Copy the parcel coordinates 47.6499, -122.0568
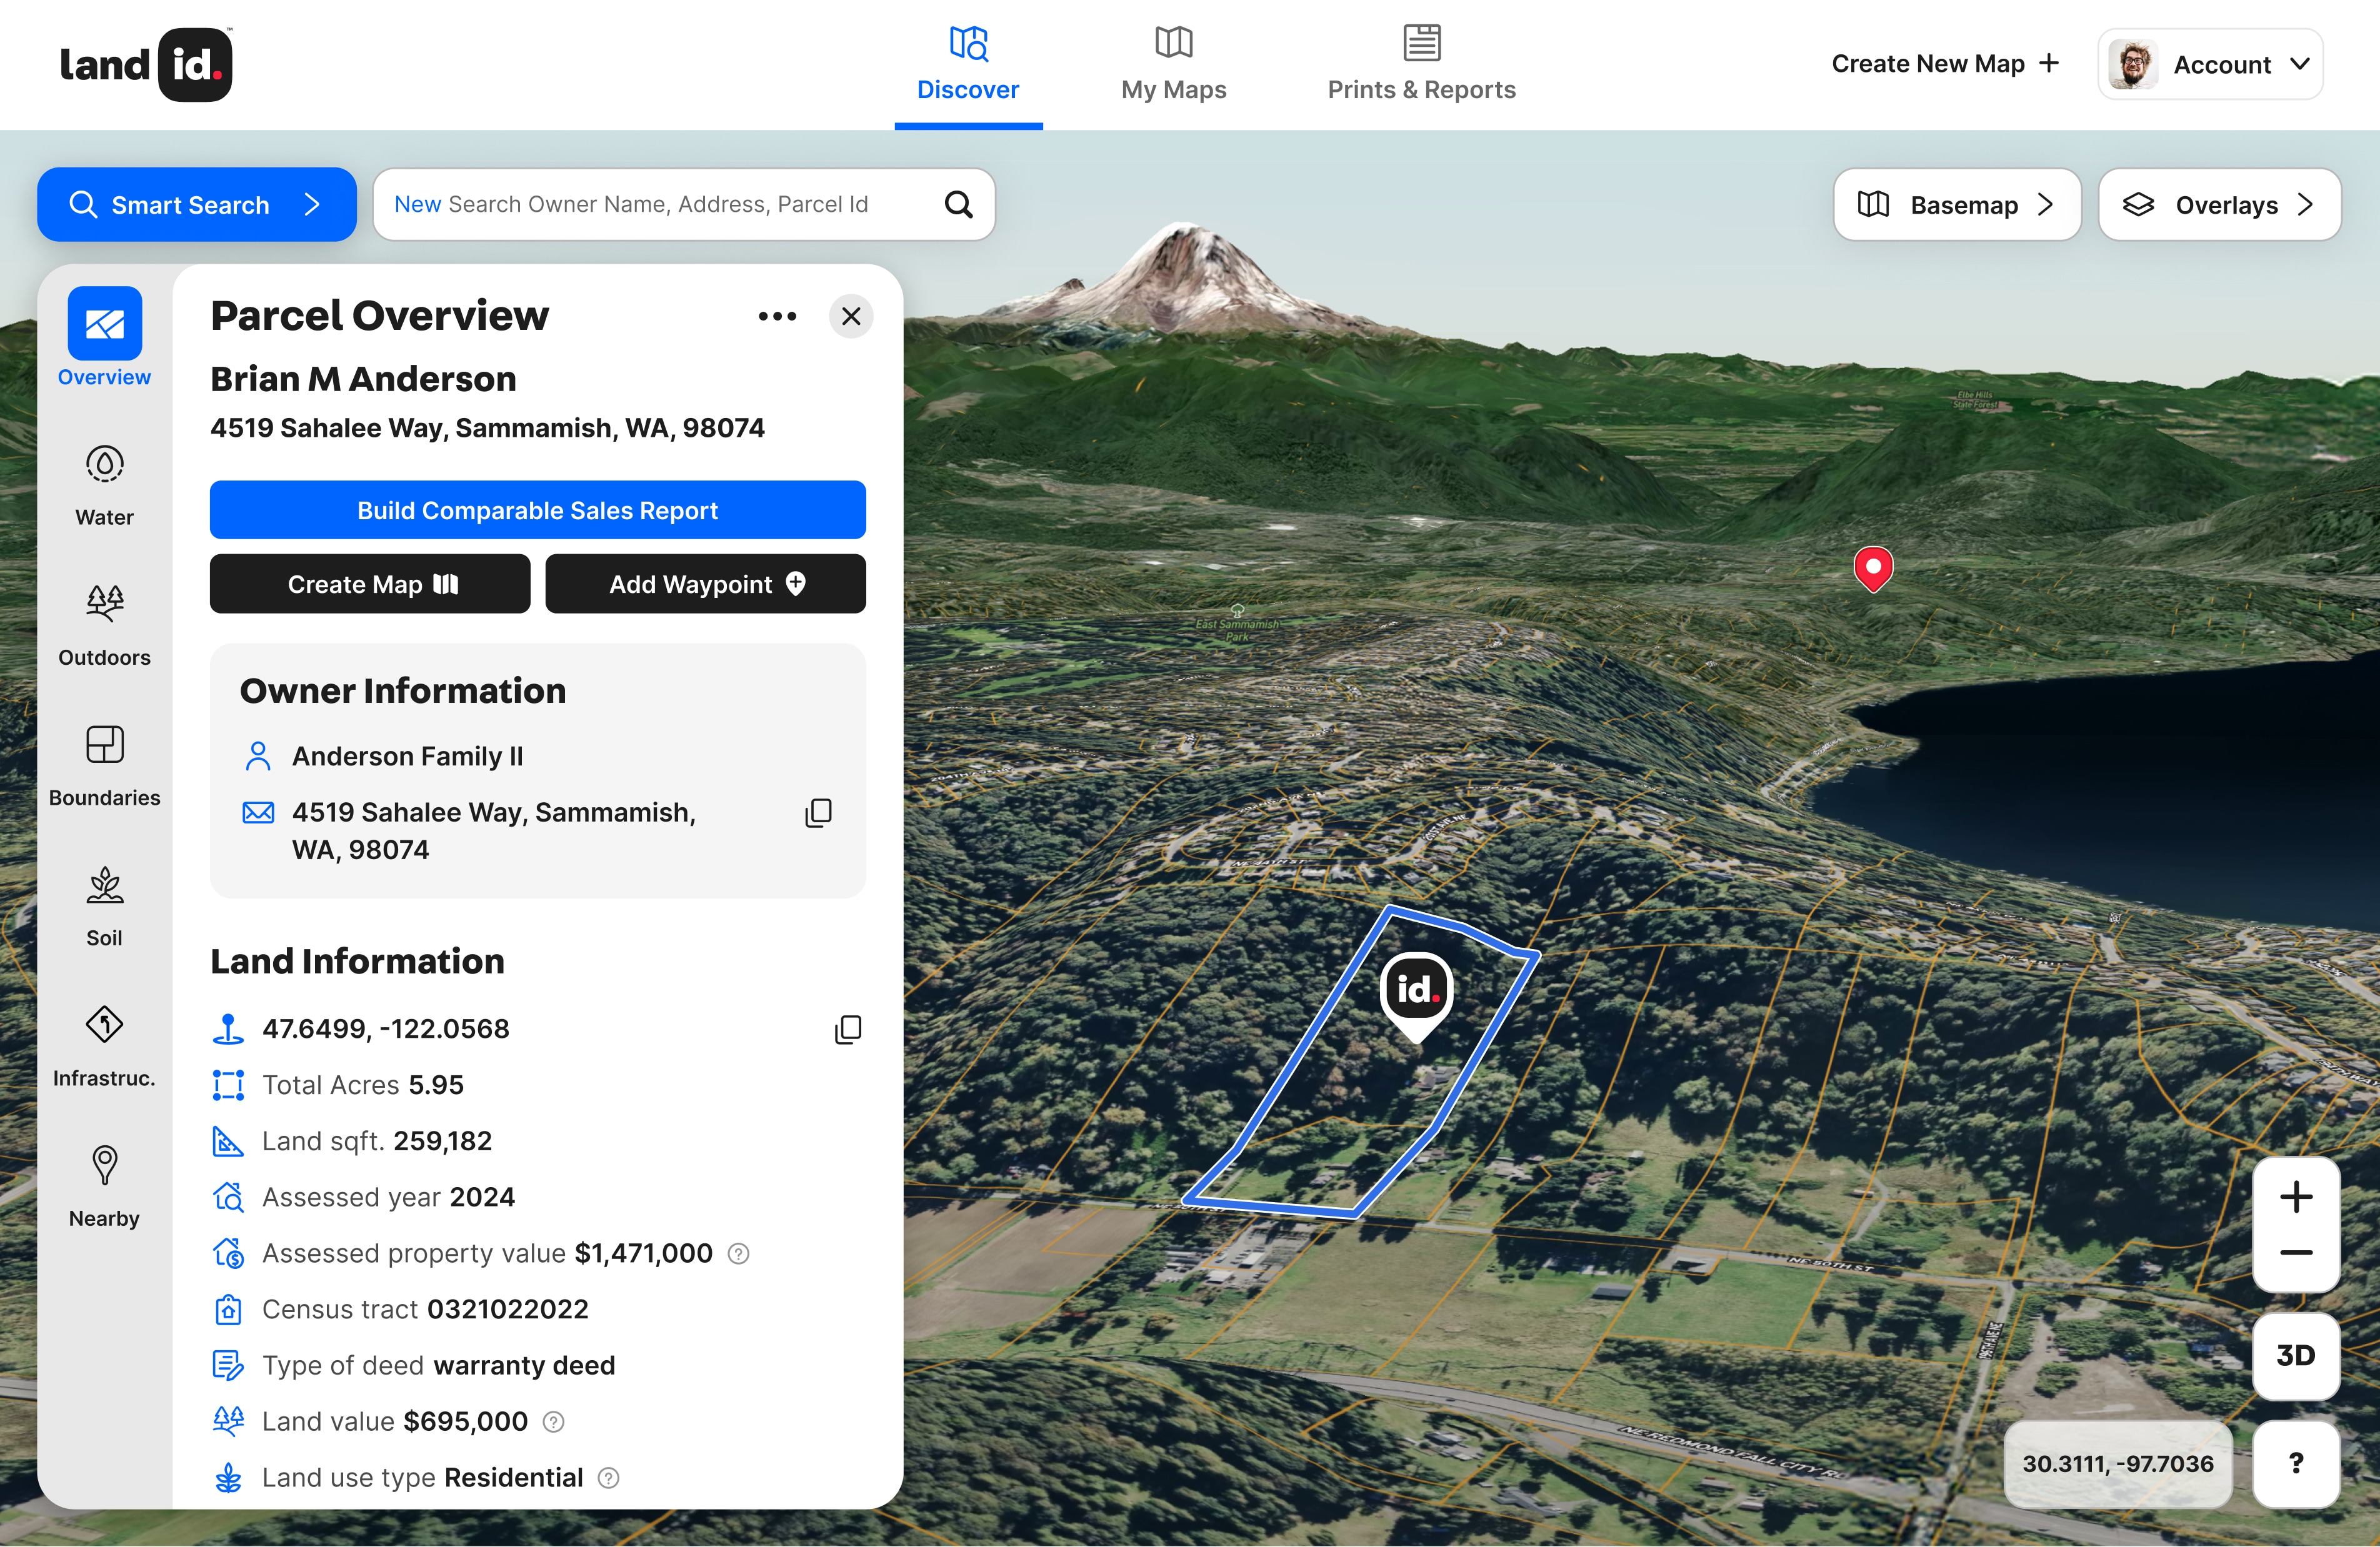Viewport: 2380px width, 1547px height. coord(847,1029)
